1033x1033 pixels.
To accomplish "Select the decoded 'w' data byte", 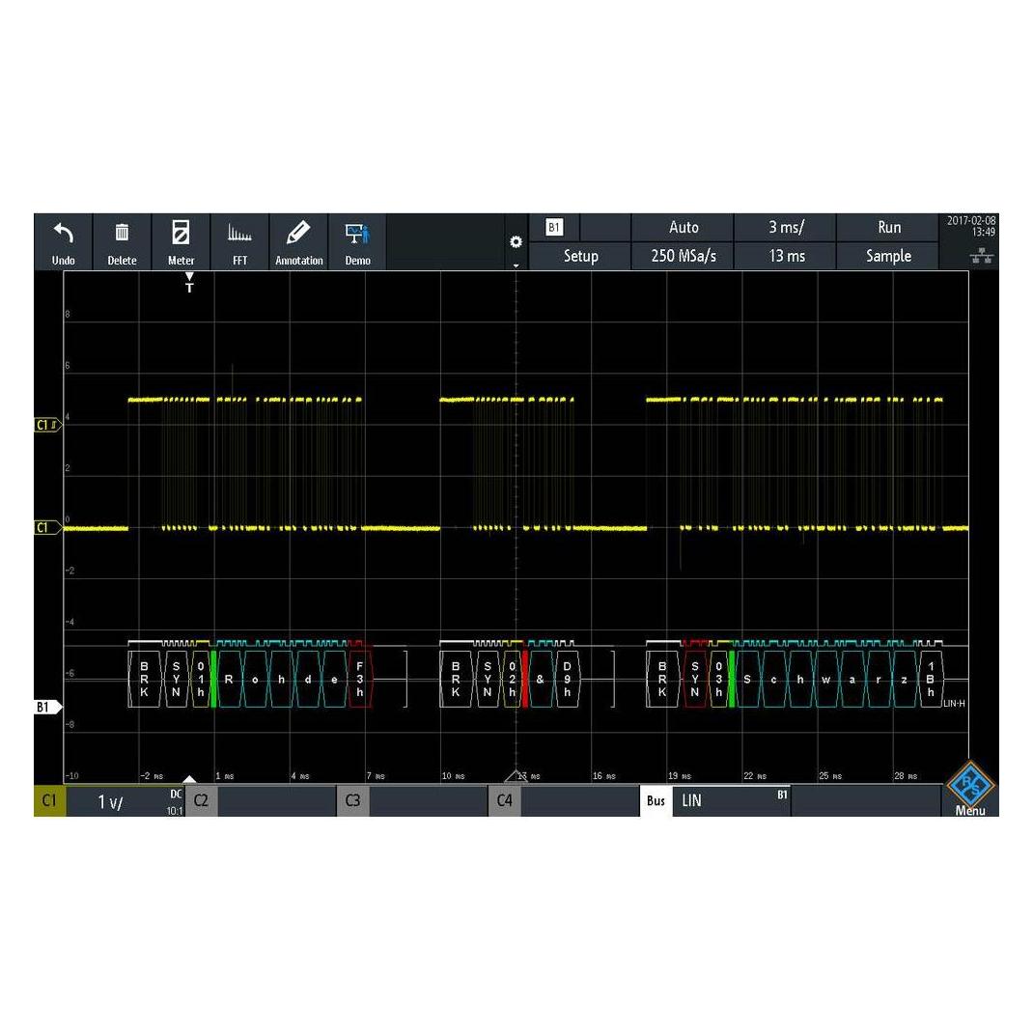I will coord(826,680).
